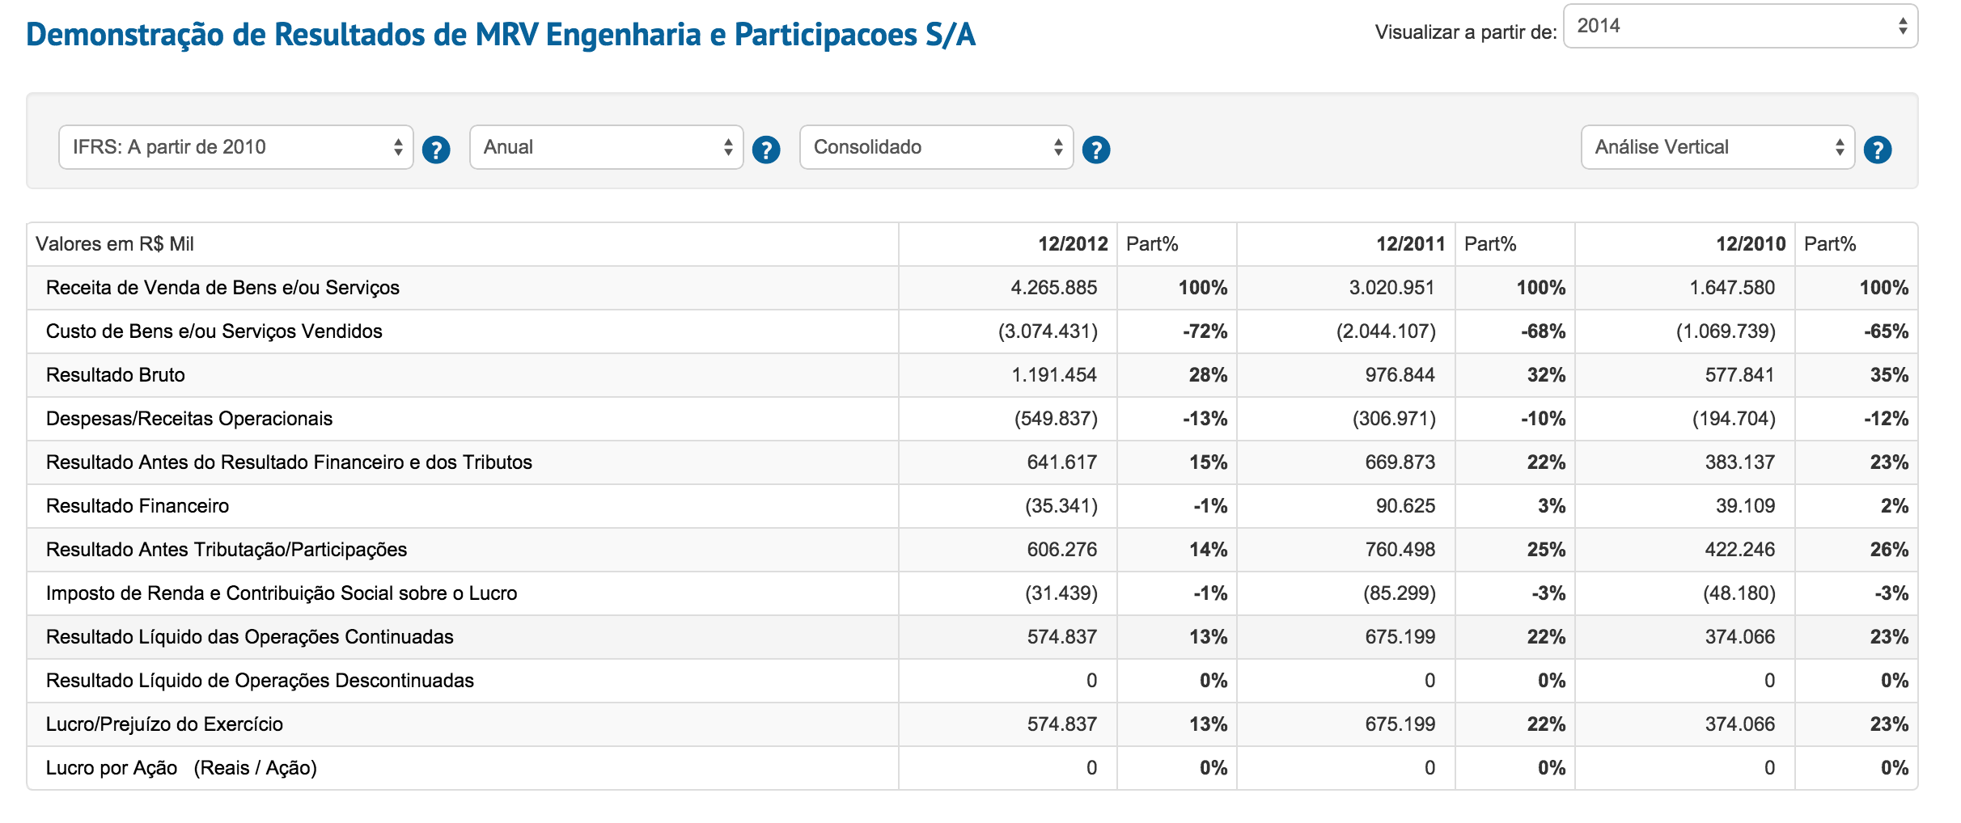Open help icon next to IFRS dropdown
The width and height of the screenshot is (1961, 823).
click(436, 150)
